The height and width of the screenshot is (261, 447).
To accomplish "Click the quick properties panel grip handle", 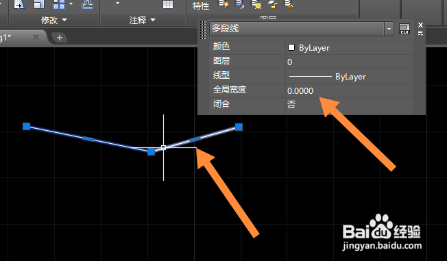I will click(x=203, y=30).
